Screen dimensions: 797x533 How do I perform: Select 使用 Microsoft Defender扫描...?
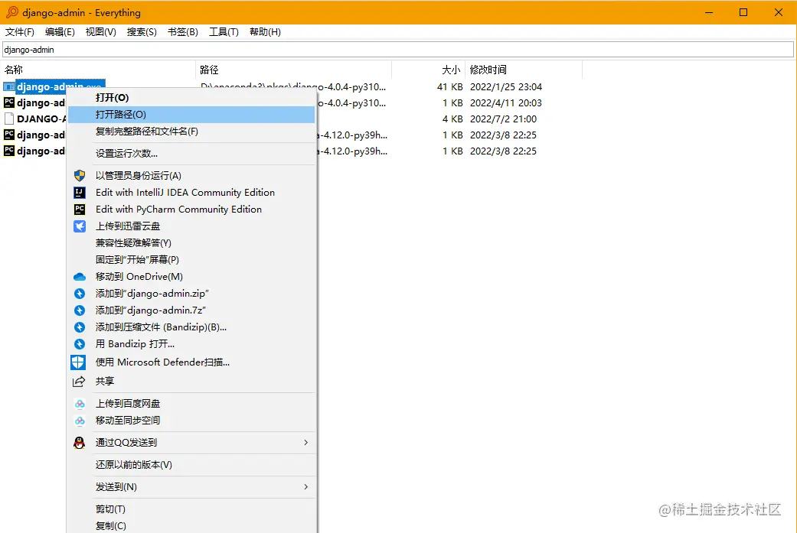191,362
